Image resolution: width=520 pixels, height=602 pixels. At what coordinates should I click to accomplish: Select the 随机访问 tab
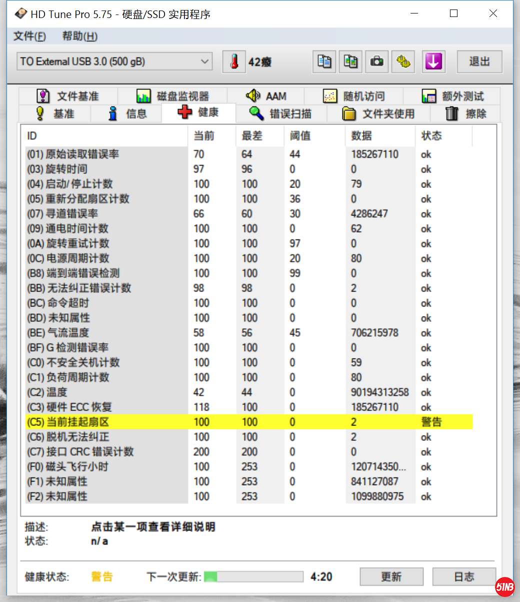[x=354, y=96]
